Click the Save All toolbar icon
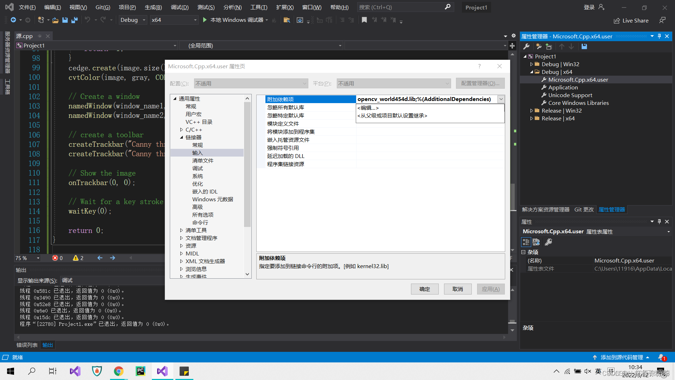 point(74,20)
